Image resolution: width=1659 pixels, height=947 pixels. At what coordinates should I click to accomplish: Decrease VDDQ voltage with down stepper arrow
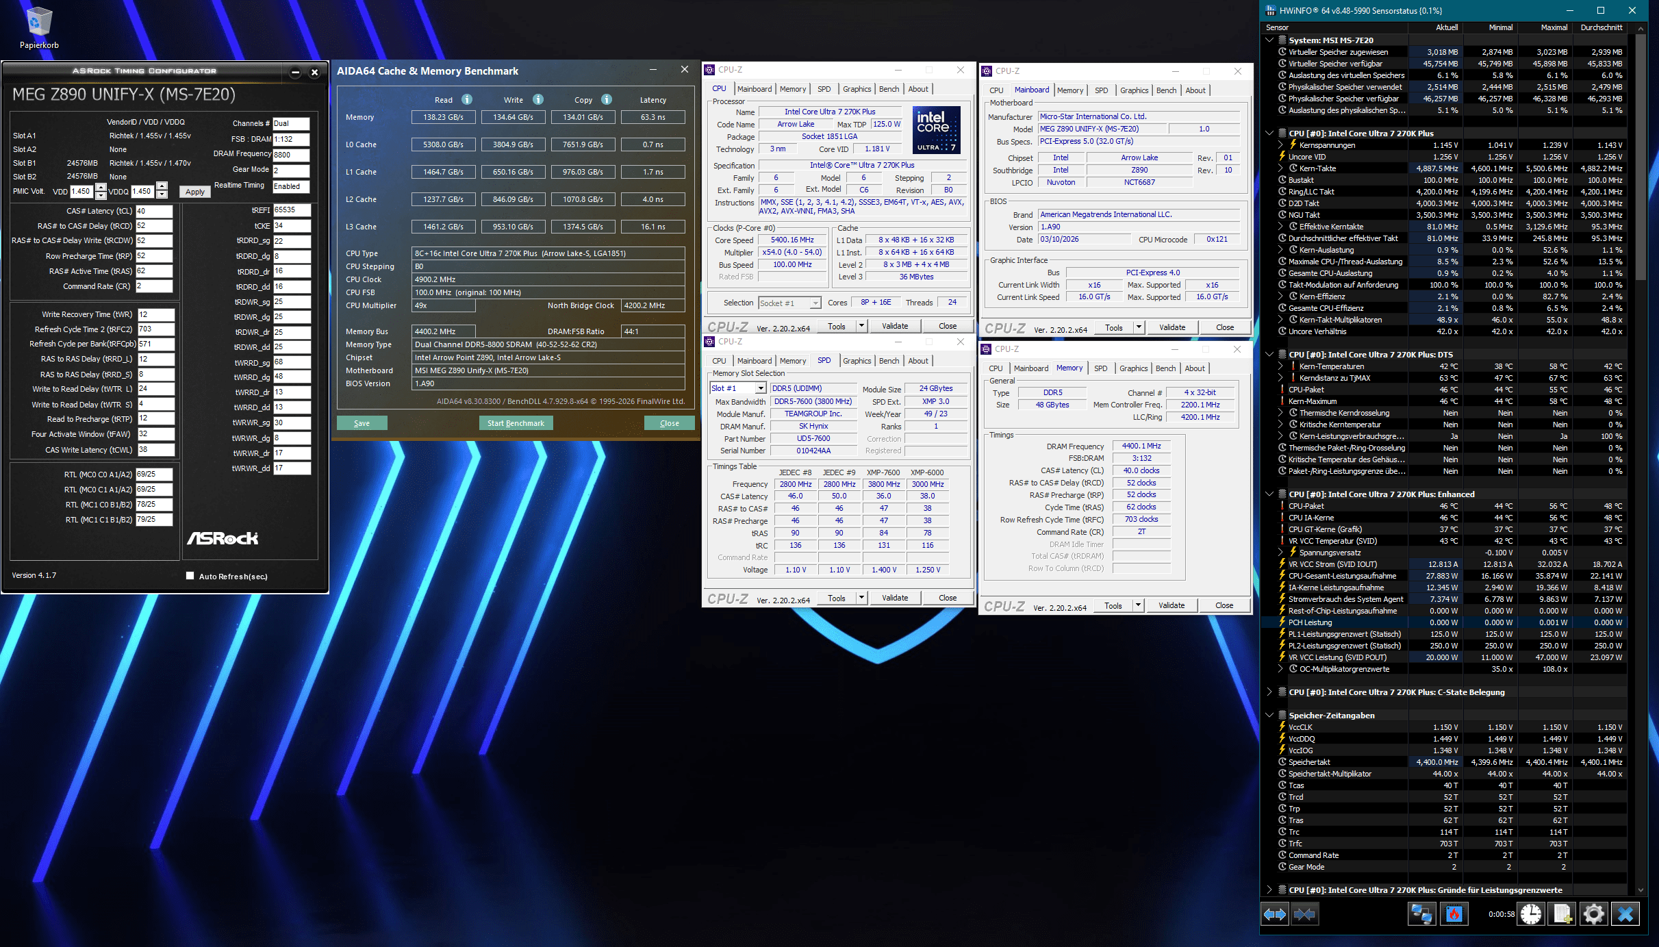pos(162,195)
